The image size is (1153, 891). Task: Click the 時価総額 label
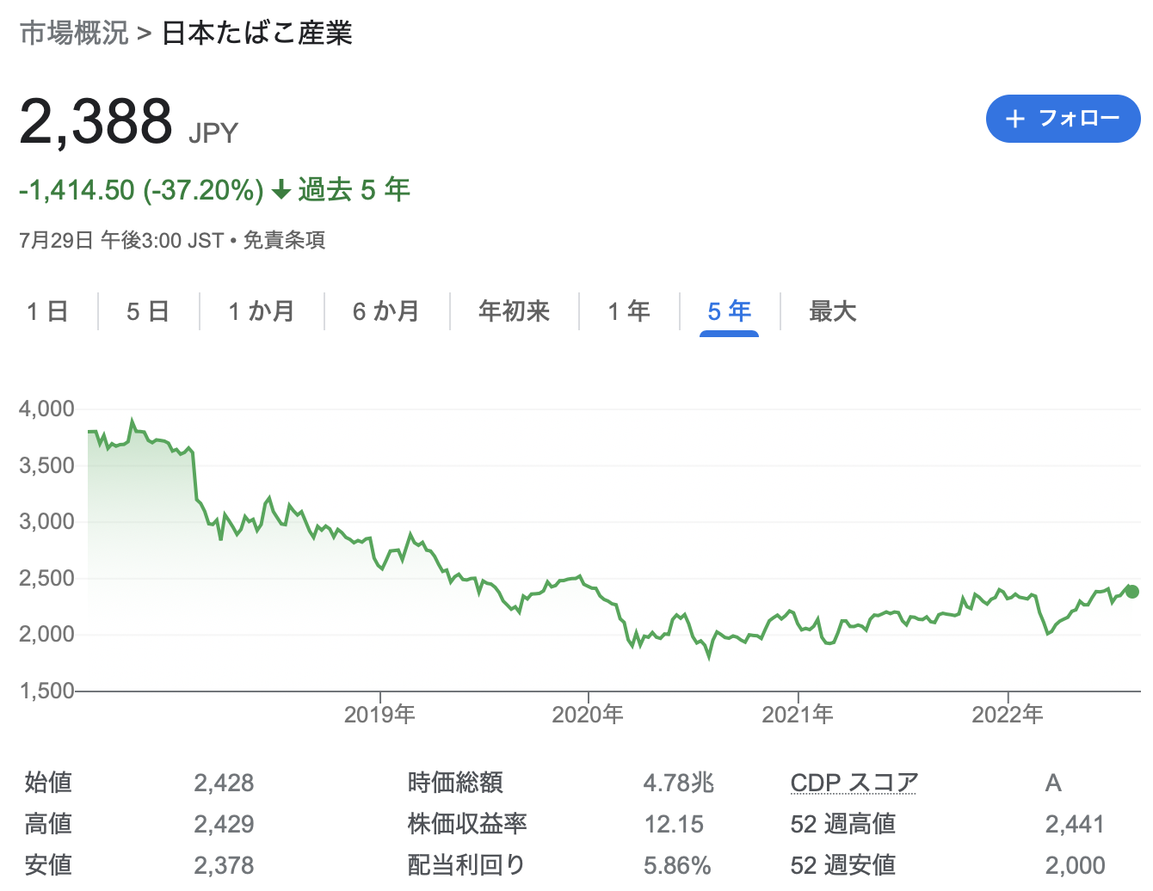pyautogui.click(x=455, y=783)
